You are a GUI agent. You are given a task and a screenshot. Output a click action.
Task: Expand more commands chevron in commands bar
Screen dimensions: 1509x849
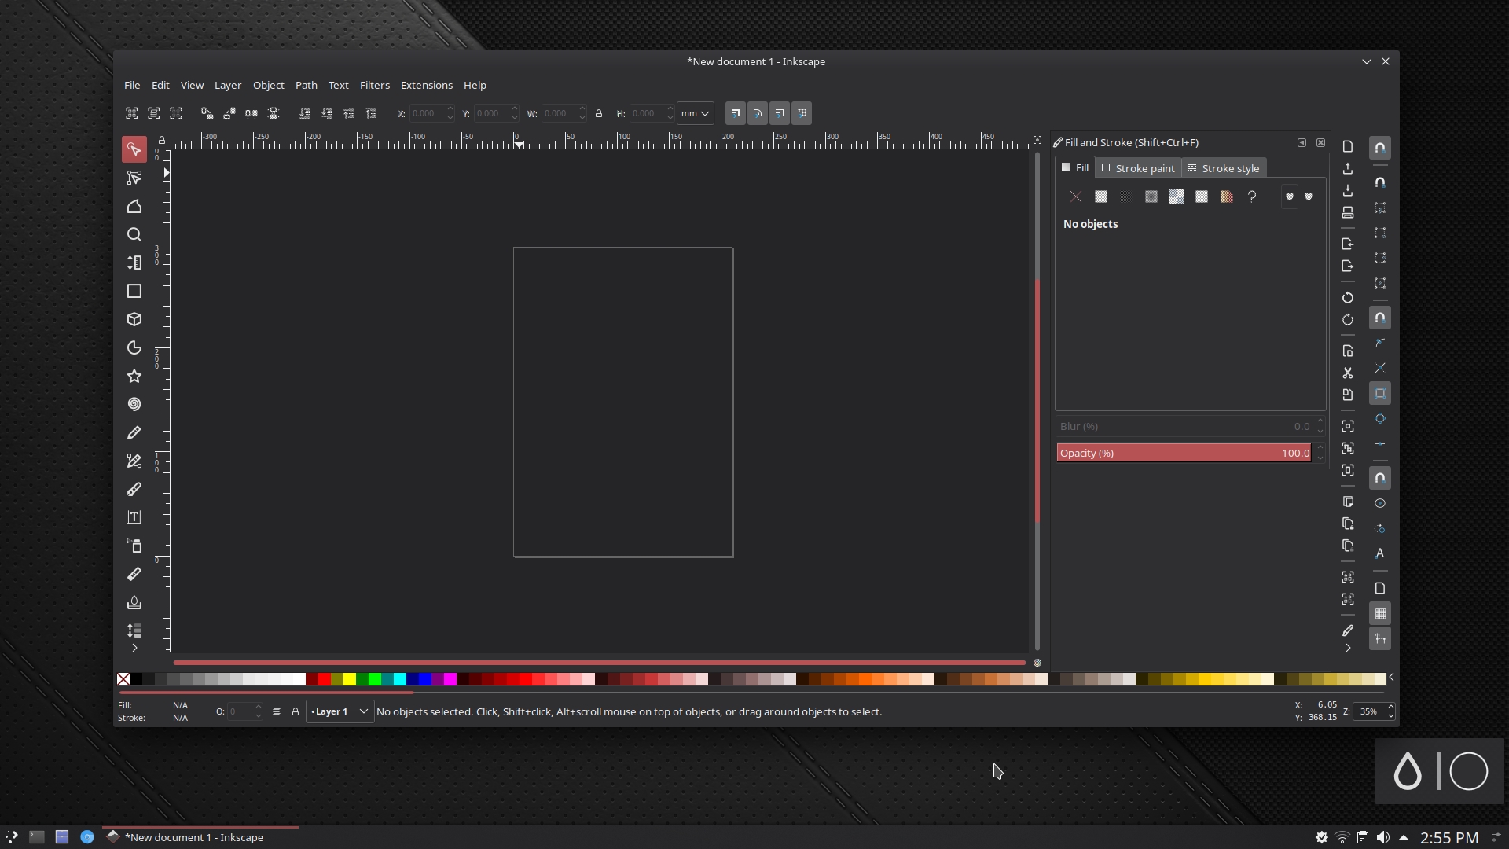(x=1348, y=649)
